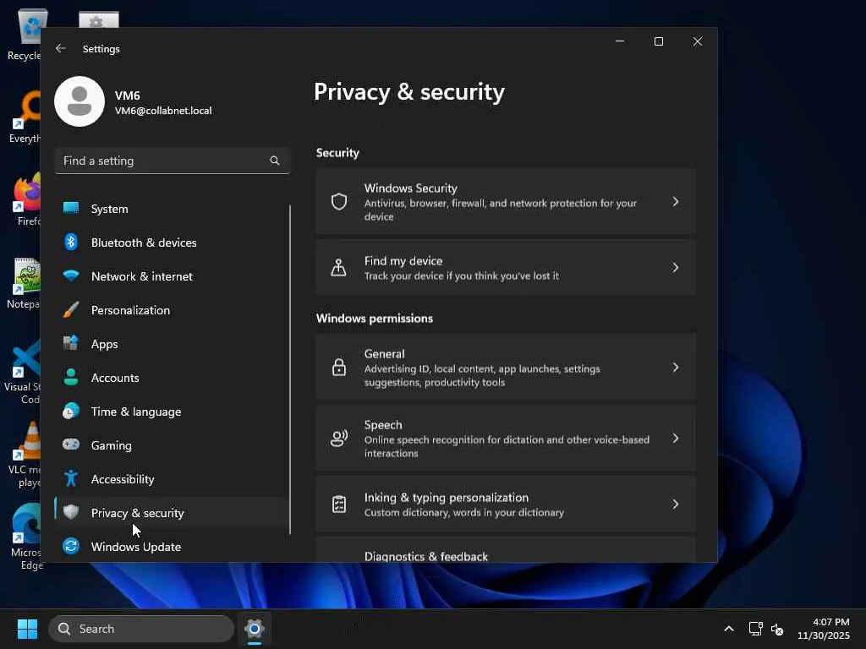This screenshot has width=866, height=649.
Task: Click the Inking & typing clipboard icon
Action: pos(339,504)
